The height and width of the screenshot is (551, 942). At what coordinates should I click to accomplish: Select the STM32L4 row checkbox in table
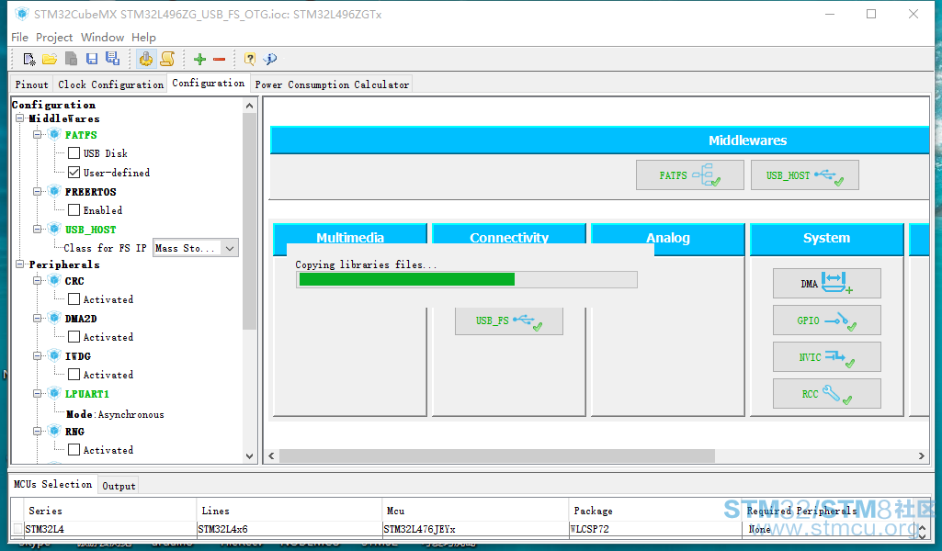17,529
